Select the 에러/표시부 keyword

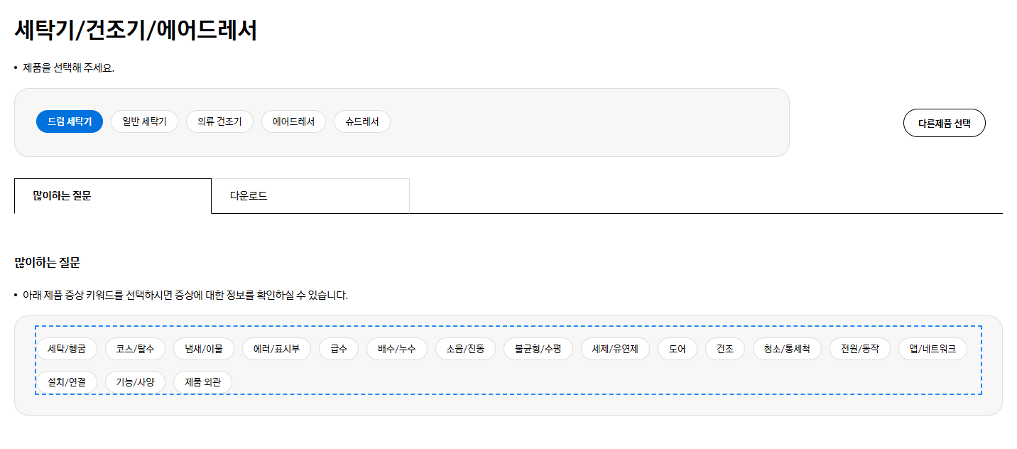pos(276,349)
